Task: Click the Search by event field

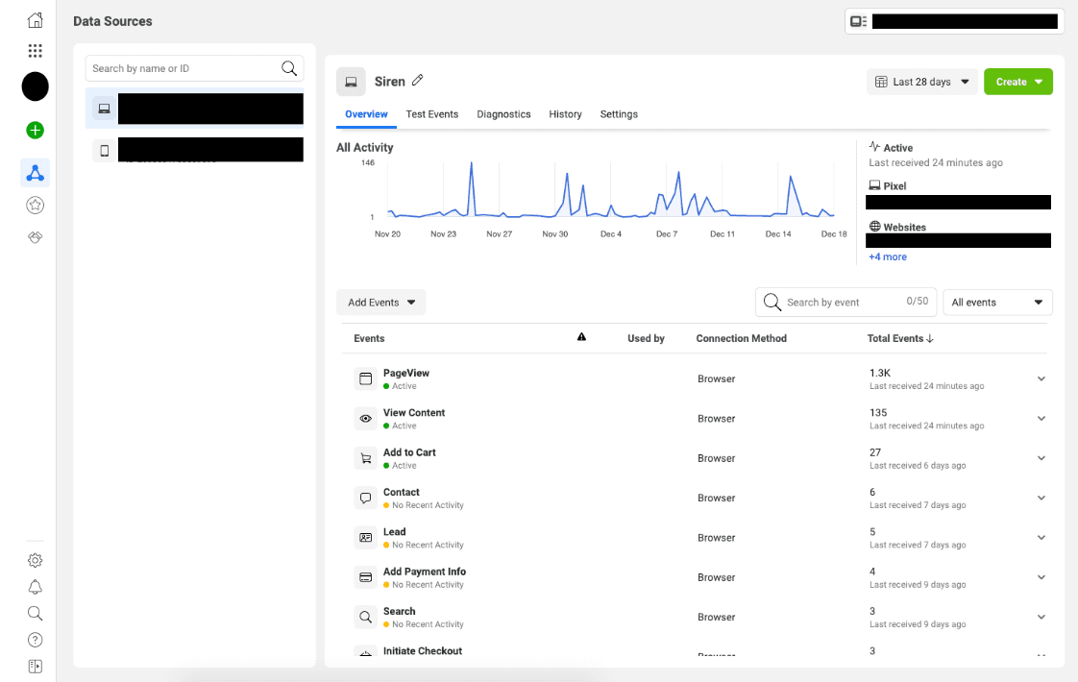Action: pos(845,303)
